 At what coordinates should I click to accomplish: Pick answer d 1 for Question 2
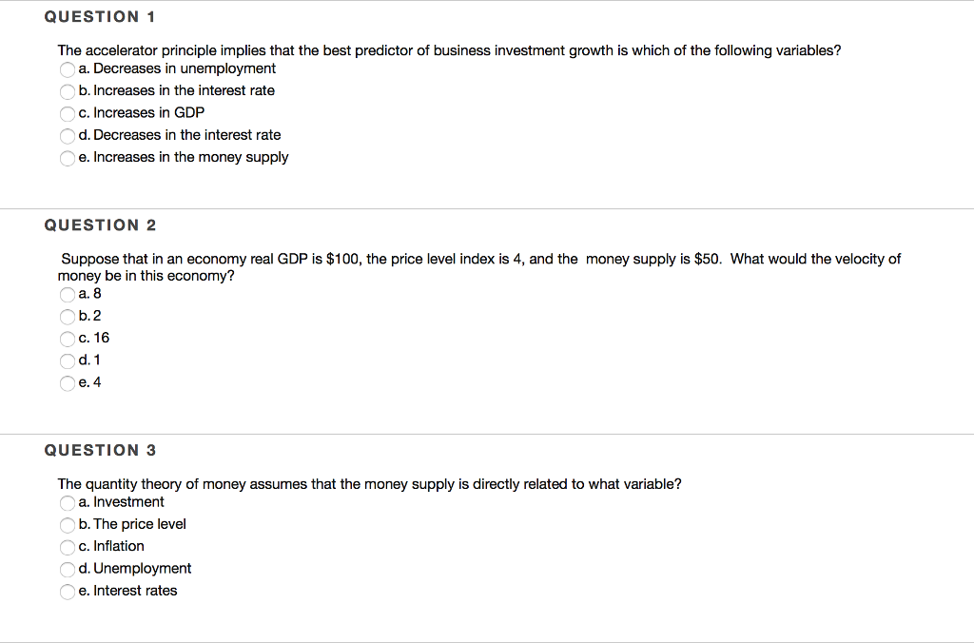tap(67, 360)
